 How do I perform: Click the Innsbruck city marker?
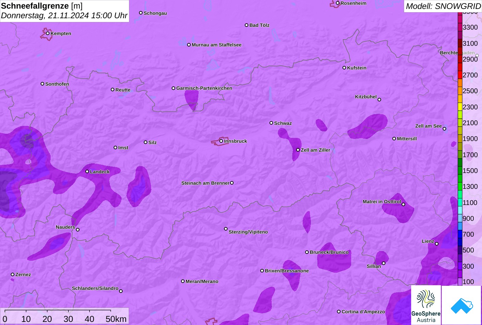221,141
